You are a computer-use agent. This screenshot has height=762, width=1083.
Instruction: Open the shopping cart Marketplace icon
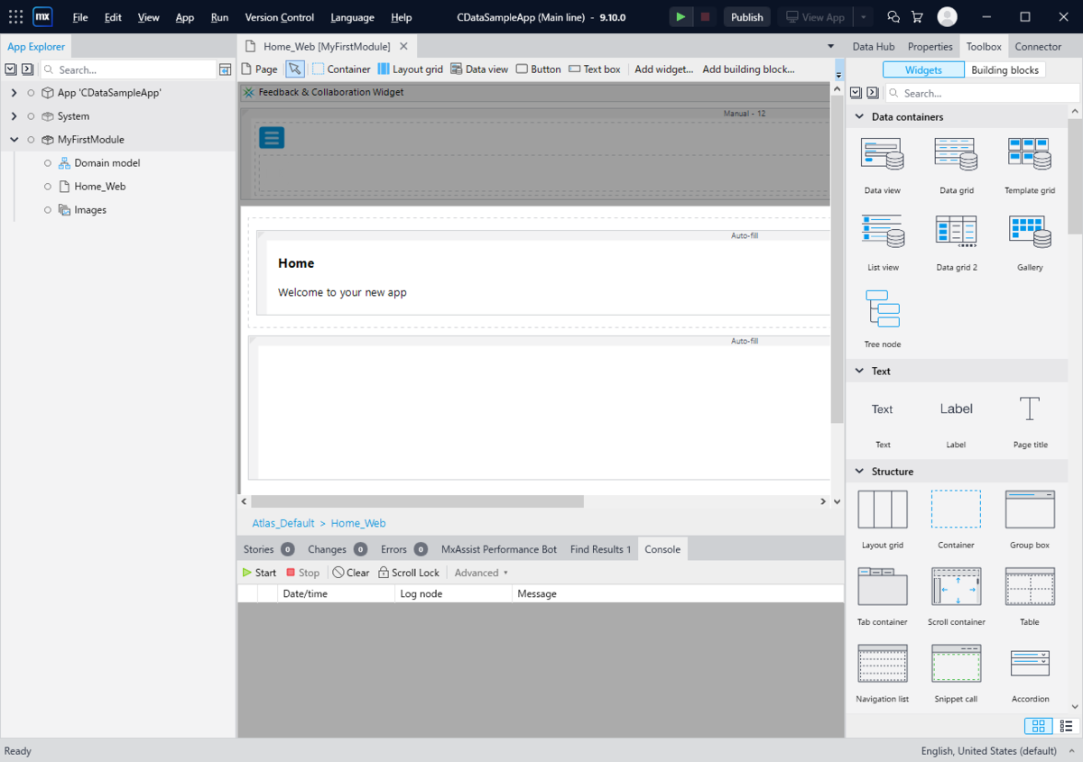(x=918, y=17)
